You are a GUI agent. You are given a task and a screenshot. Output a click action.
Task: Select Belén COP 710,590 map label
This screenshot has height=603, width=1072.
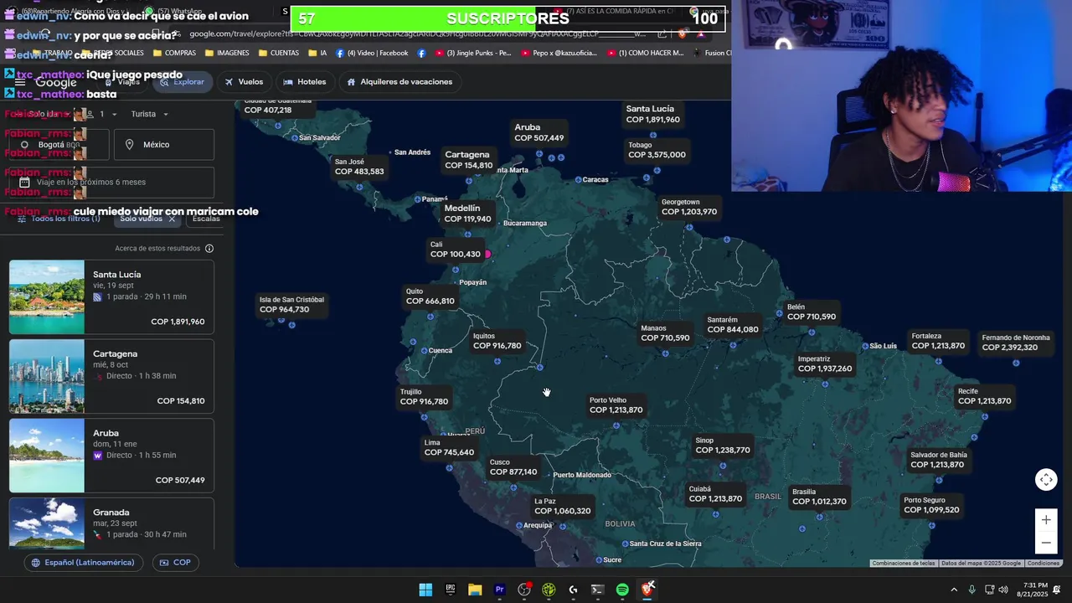click(x=811, y=312)
